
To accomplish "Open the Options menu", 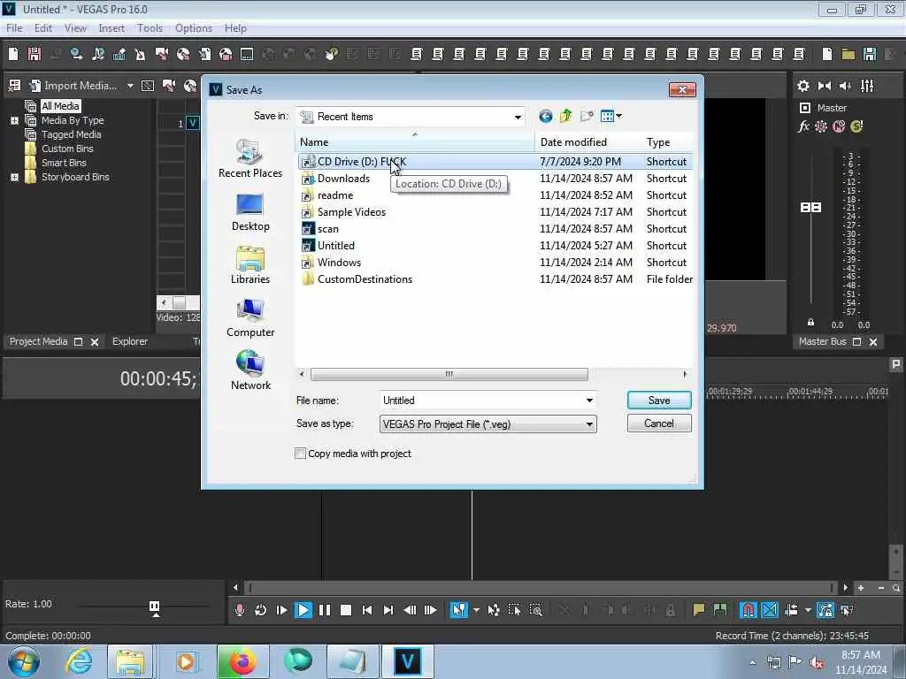I will (194, 28).
